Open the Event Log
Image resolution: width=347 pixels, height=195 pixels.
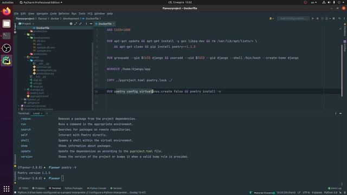pyautogui.click(x=335, y=188)
